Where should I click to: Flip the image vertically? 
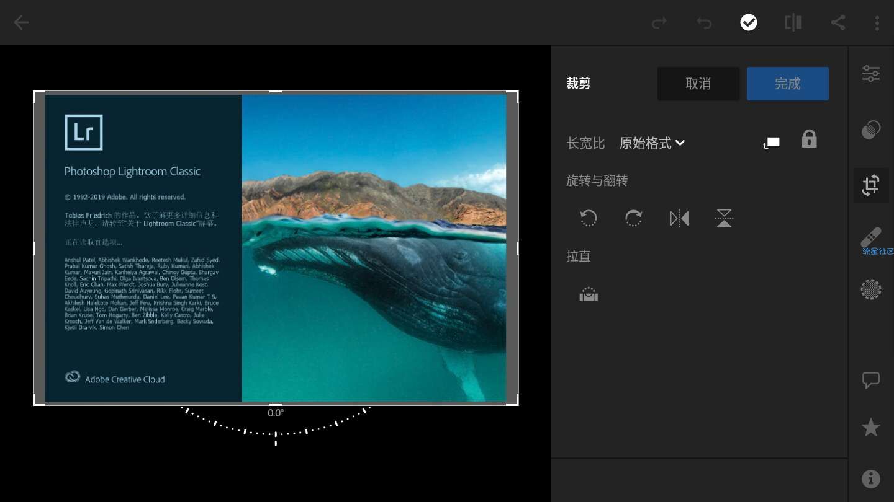(724, 218)
